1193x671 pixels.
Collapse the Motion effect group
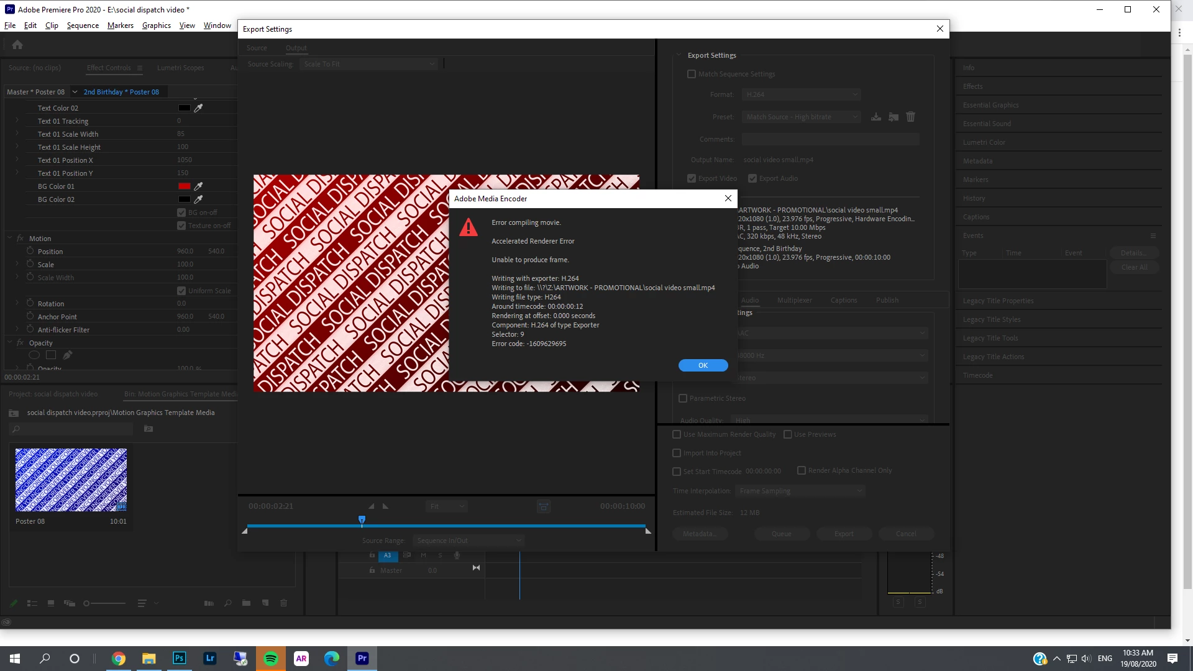(x=10, y=238)
